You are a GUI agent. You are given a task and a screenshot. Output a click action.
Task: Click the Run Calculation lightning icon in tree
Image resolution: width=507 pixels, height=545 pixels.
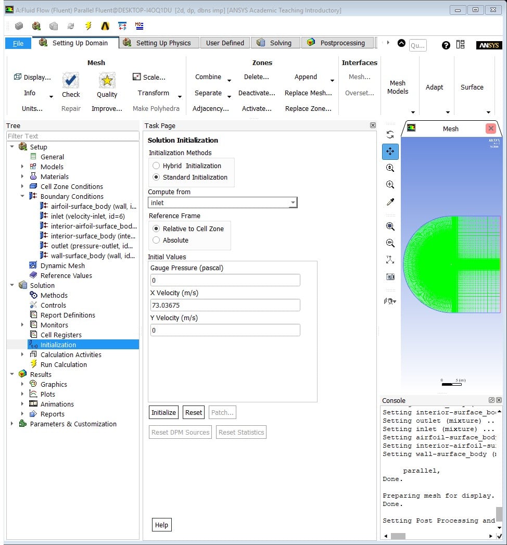[x=33, y=364]
